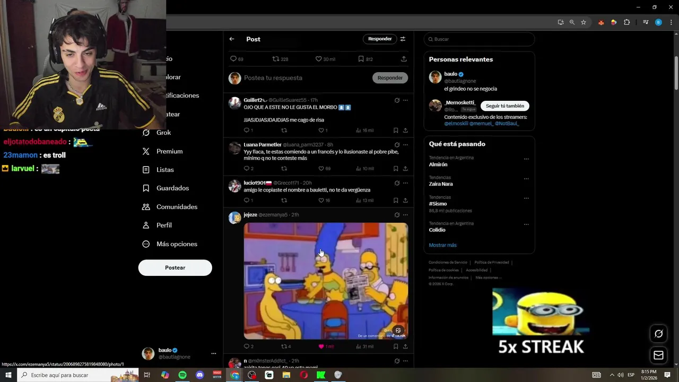This screenshot has height=382, width=679.
Task: Open more options for Zaira Nara trend
Action: [x=526, y=178]
